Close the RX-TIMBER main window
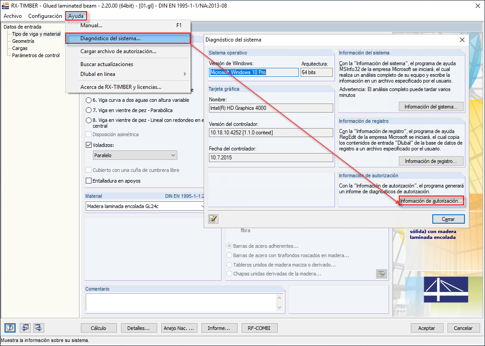The image size is (485, 346). click(478, 6)
